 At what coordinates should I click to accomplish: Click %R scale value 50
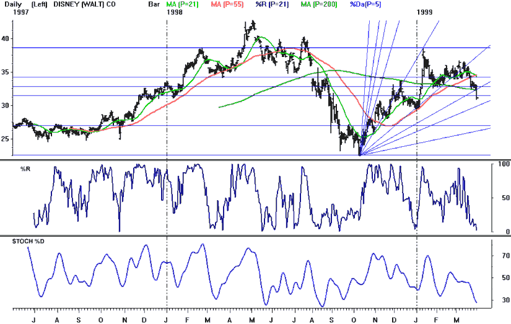coord(506,198)
